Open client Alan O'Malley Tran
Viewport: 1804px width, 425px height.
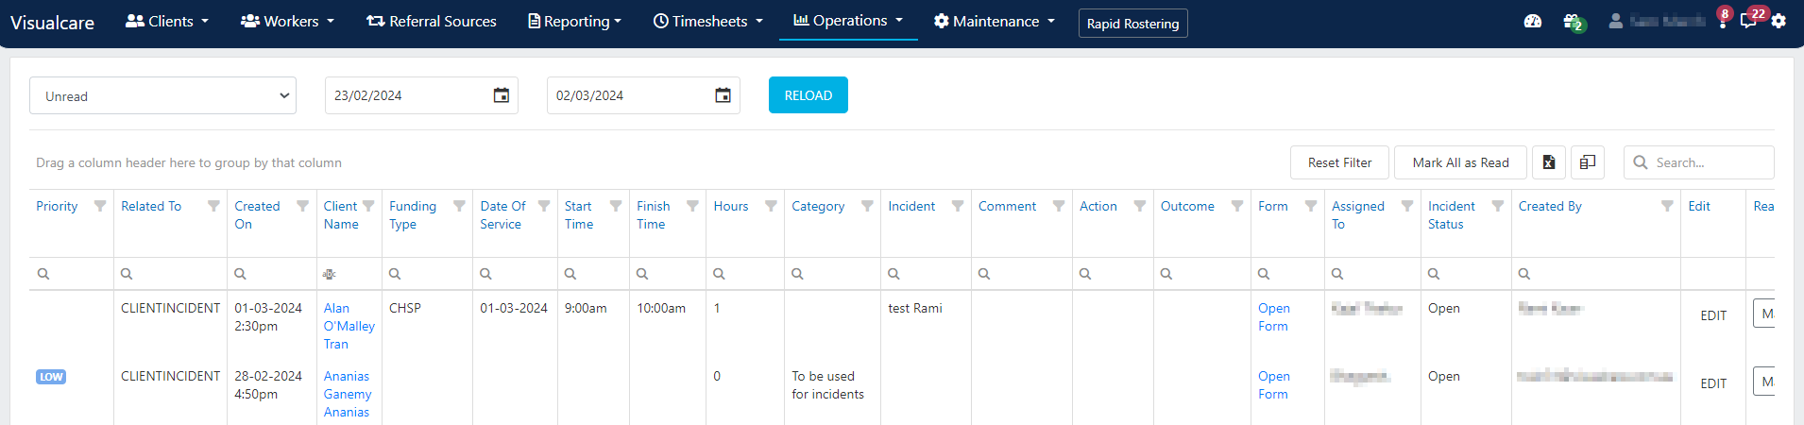tap(349, 326)
